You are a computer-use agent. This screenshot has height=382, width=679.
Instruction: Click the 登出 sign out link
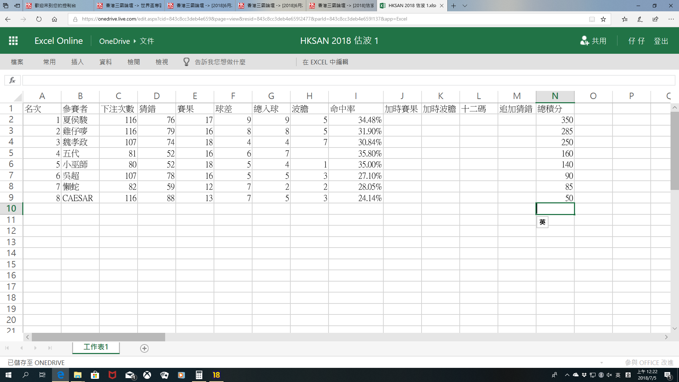tap(661, 41)
